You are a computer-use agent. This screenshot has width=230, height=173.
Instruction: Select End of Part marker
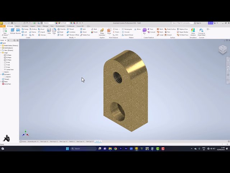(x=6, y=84)
